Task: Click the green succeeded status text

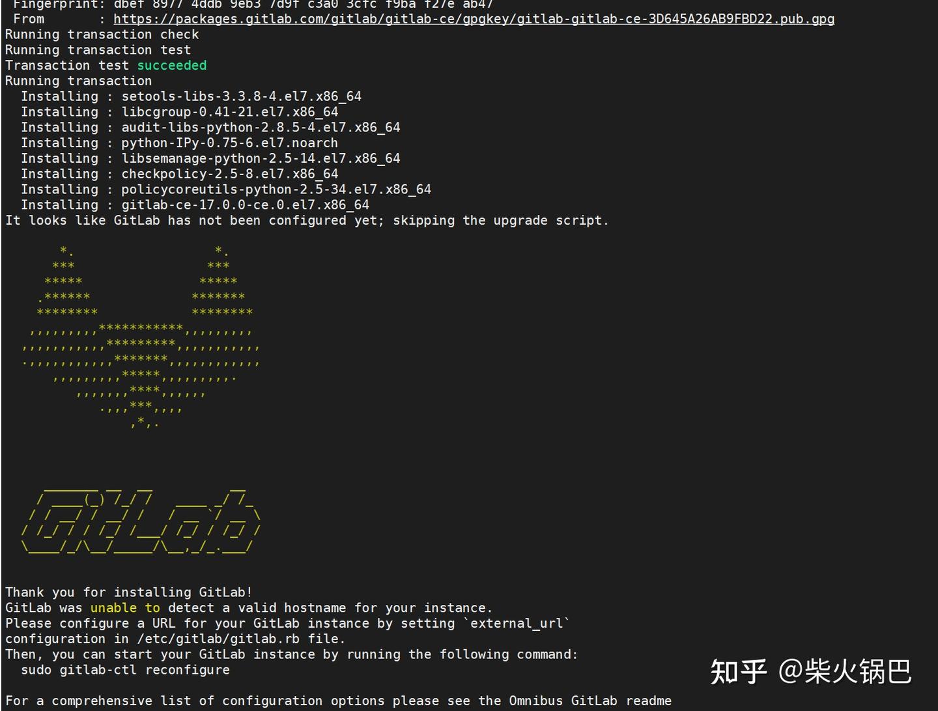Action: (171, 65)
